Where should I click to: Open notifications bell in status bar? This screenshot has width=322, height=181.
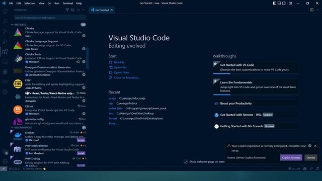(x=317, y=169)
